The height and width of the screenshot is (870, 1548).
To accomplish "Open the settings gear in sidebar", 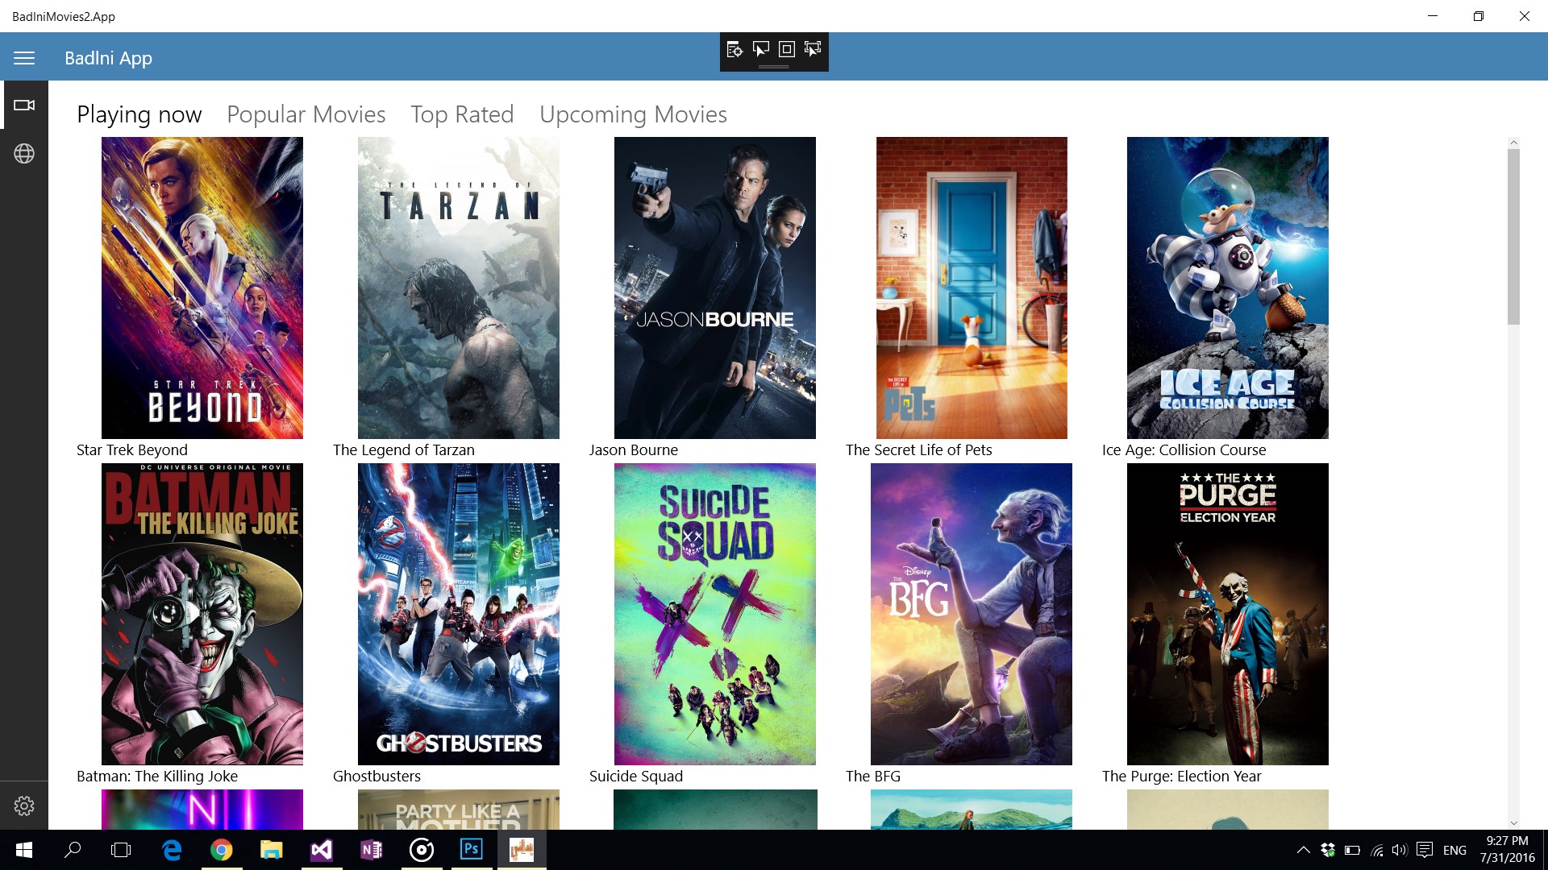I will tap(24, 806).
